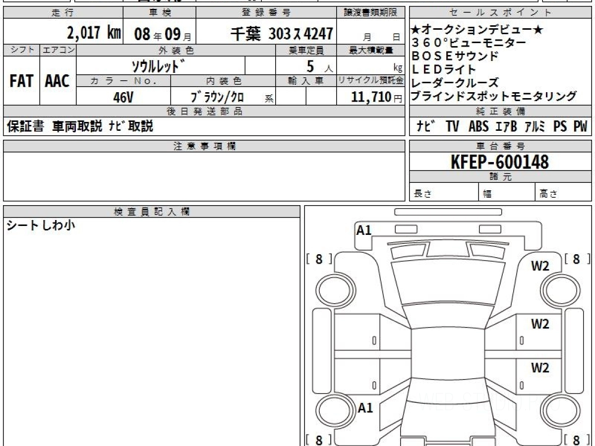This screenshot has width=595, height=446.
Task: Select the 車台番号 header
Action: [x=501, y=146]
